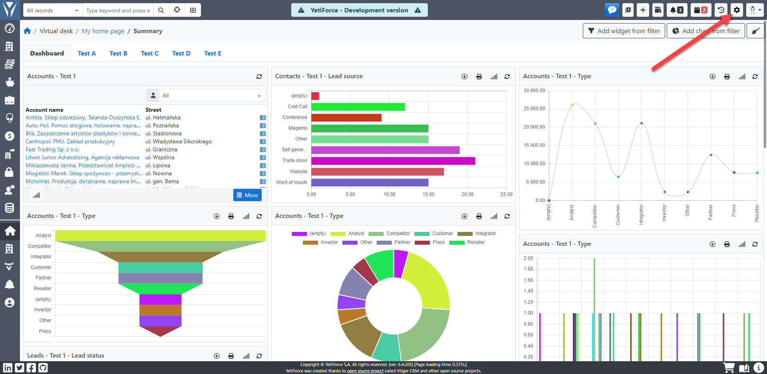Refresh the Leads - Test 1 - Lead status widget
Screen dimensions: 767x374
click(x=259, y=356)
